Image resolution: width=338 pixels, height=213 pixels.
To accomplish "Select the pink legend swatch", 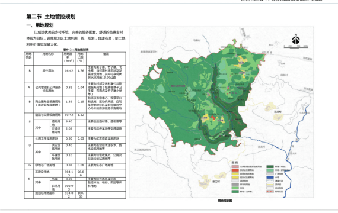I will point(235,166).
